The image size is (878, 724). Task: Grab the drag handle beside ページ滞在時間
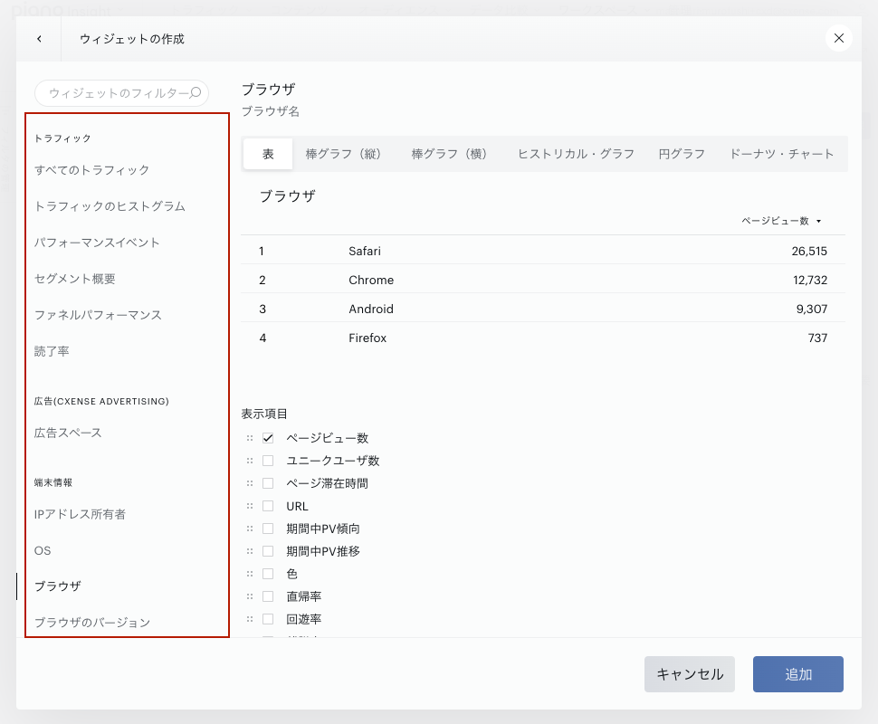(x=250, y=483)
